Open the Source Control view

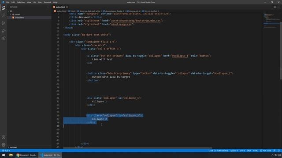[4, 23]
